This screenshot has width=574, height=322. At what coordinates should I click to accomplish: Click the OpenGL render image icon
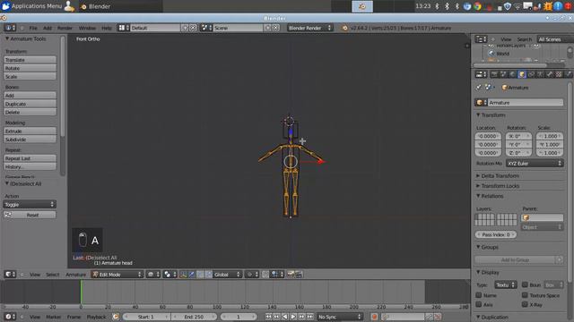coord(291,275)
